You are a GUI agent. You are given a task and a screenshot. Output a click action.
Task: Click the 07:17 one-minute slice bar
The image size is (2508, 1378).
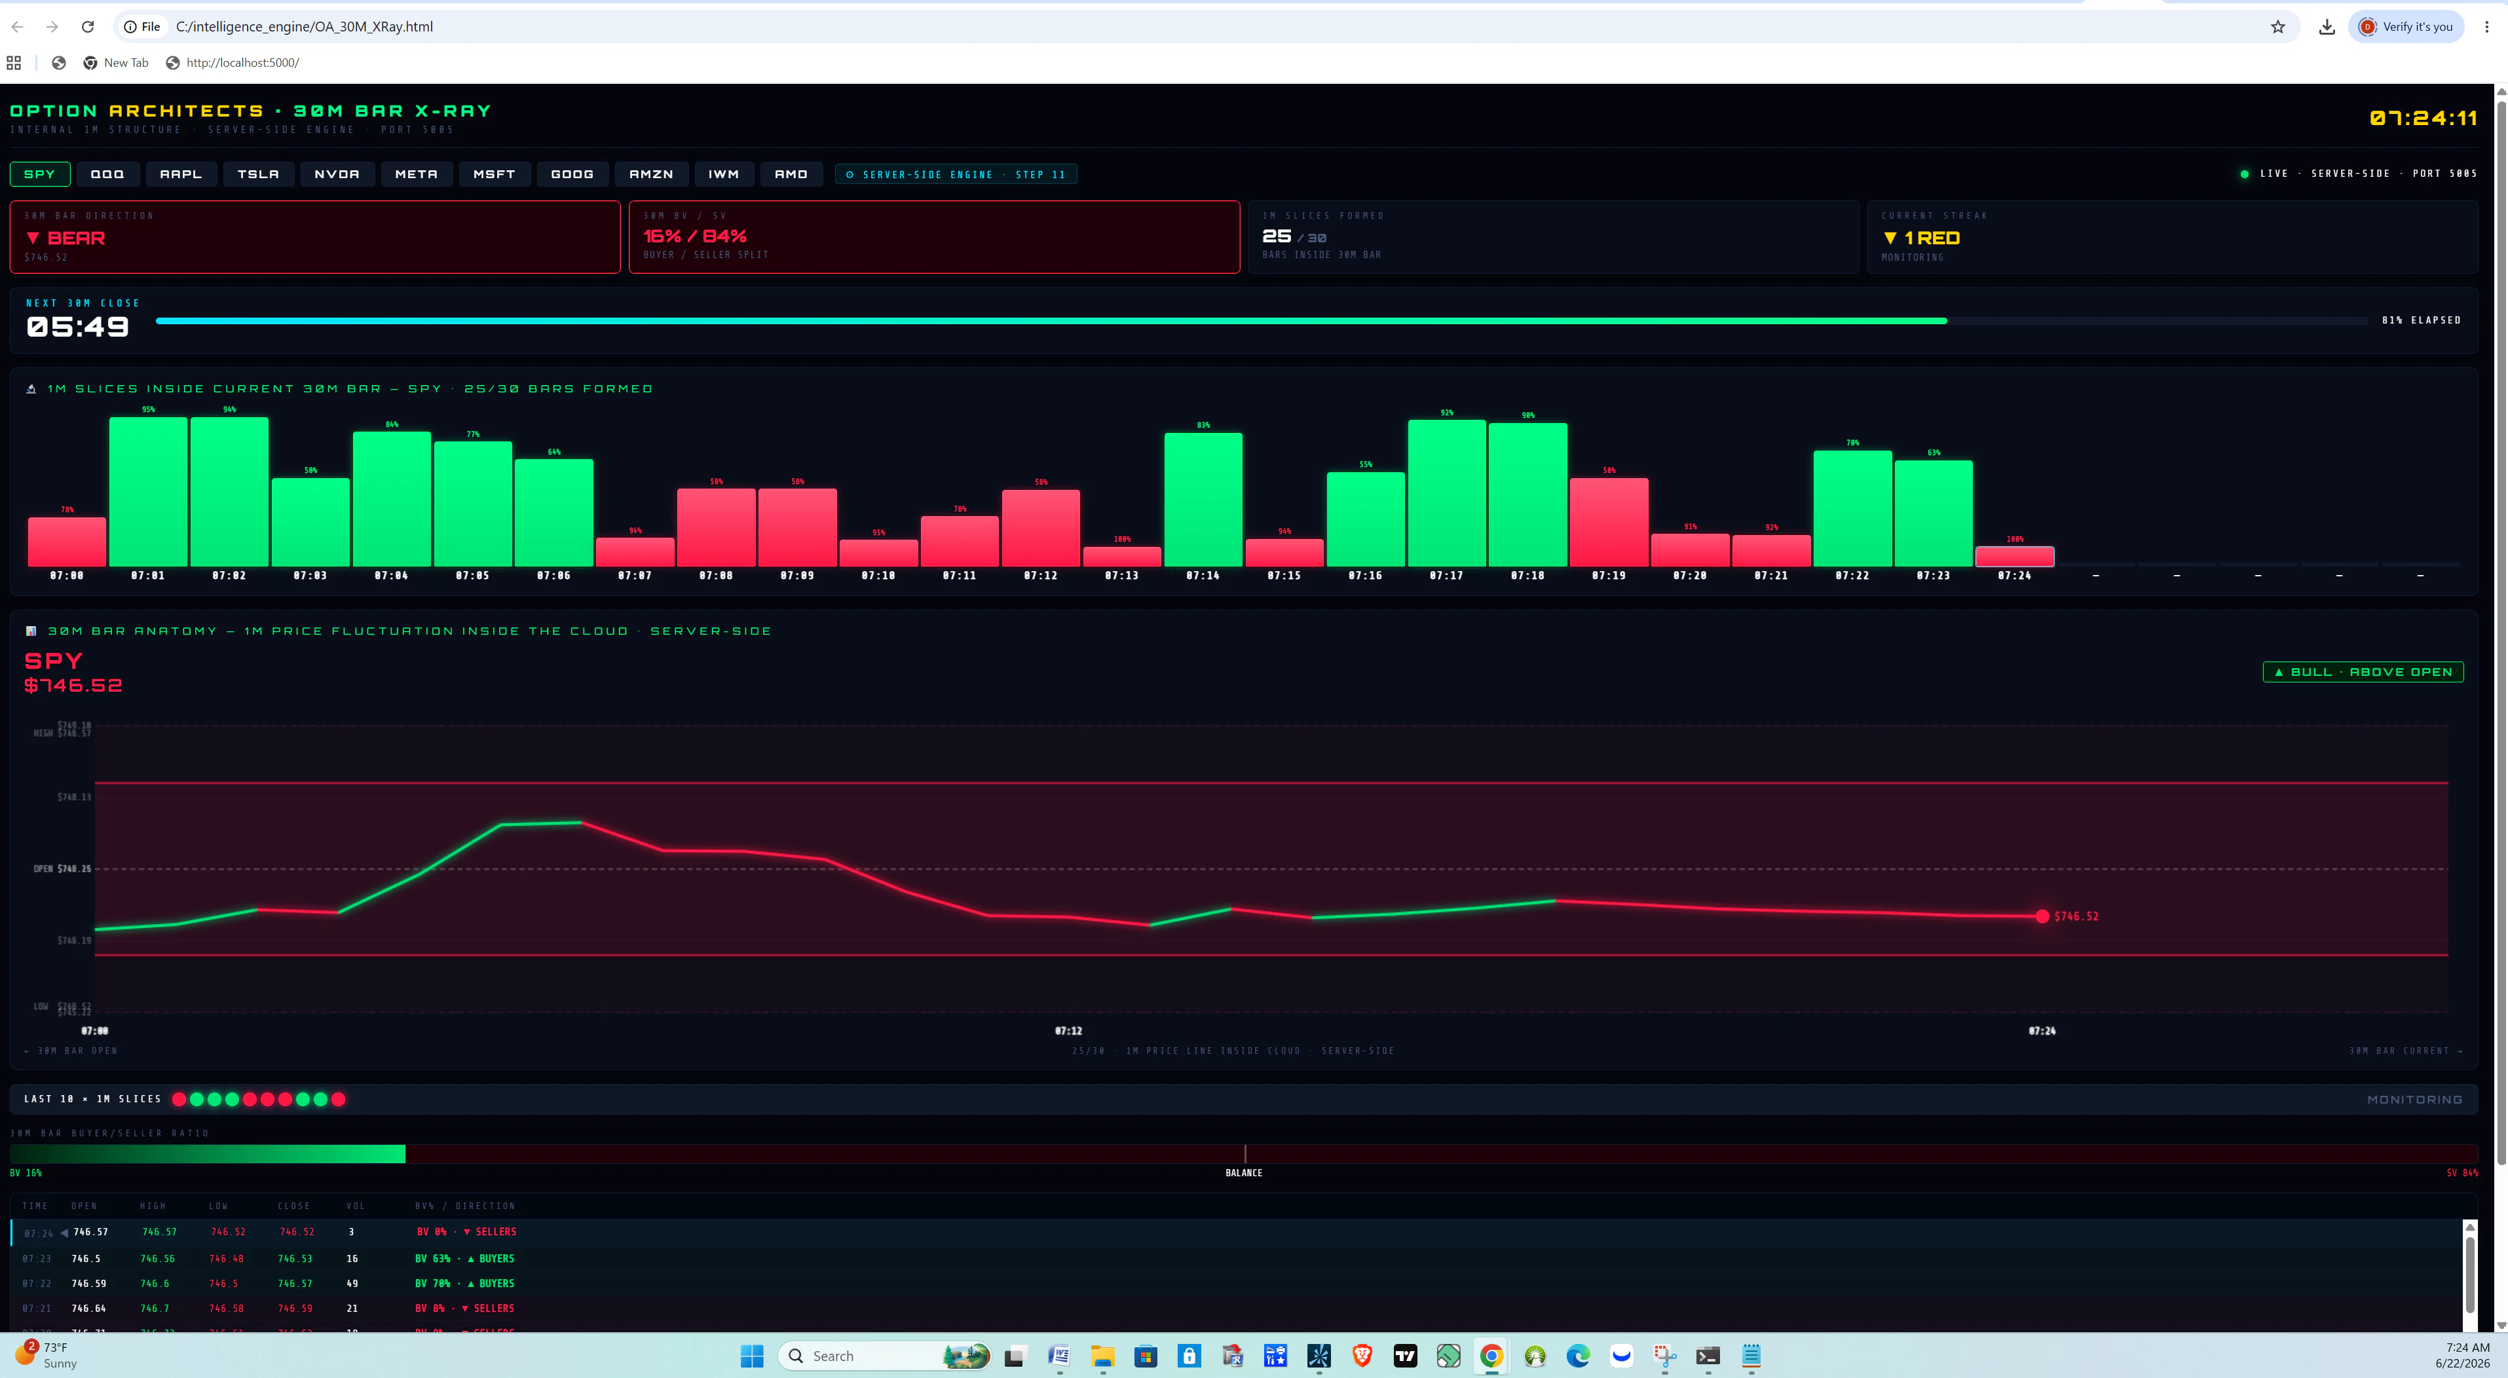[x=1446, y=493]
